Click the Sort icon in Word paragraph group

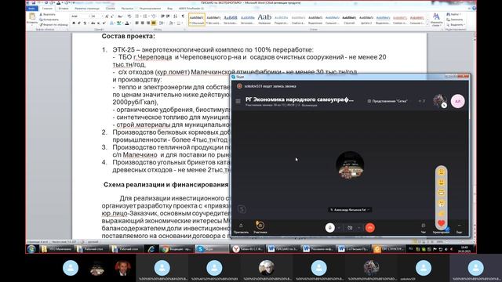click(175, 16)
